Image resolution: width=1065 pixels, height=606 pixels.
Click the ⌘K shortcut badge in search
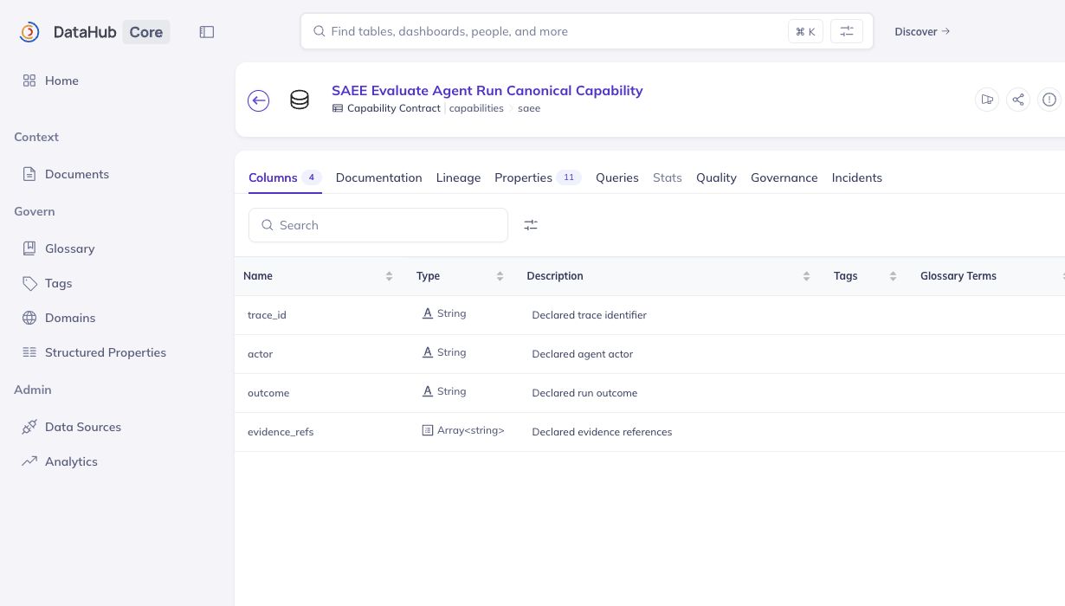pyautogui.click(x=805, y=31)
